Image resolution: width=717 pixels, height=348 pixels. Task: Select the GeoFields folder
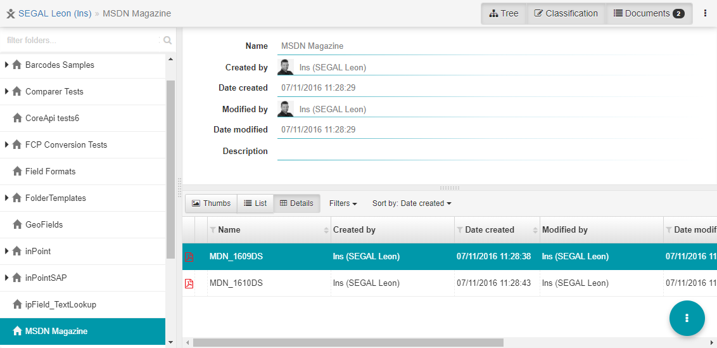click(x=44, y=224)
